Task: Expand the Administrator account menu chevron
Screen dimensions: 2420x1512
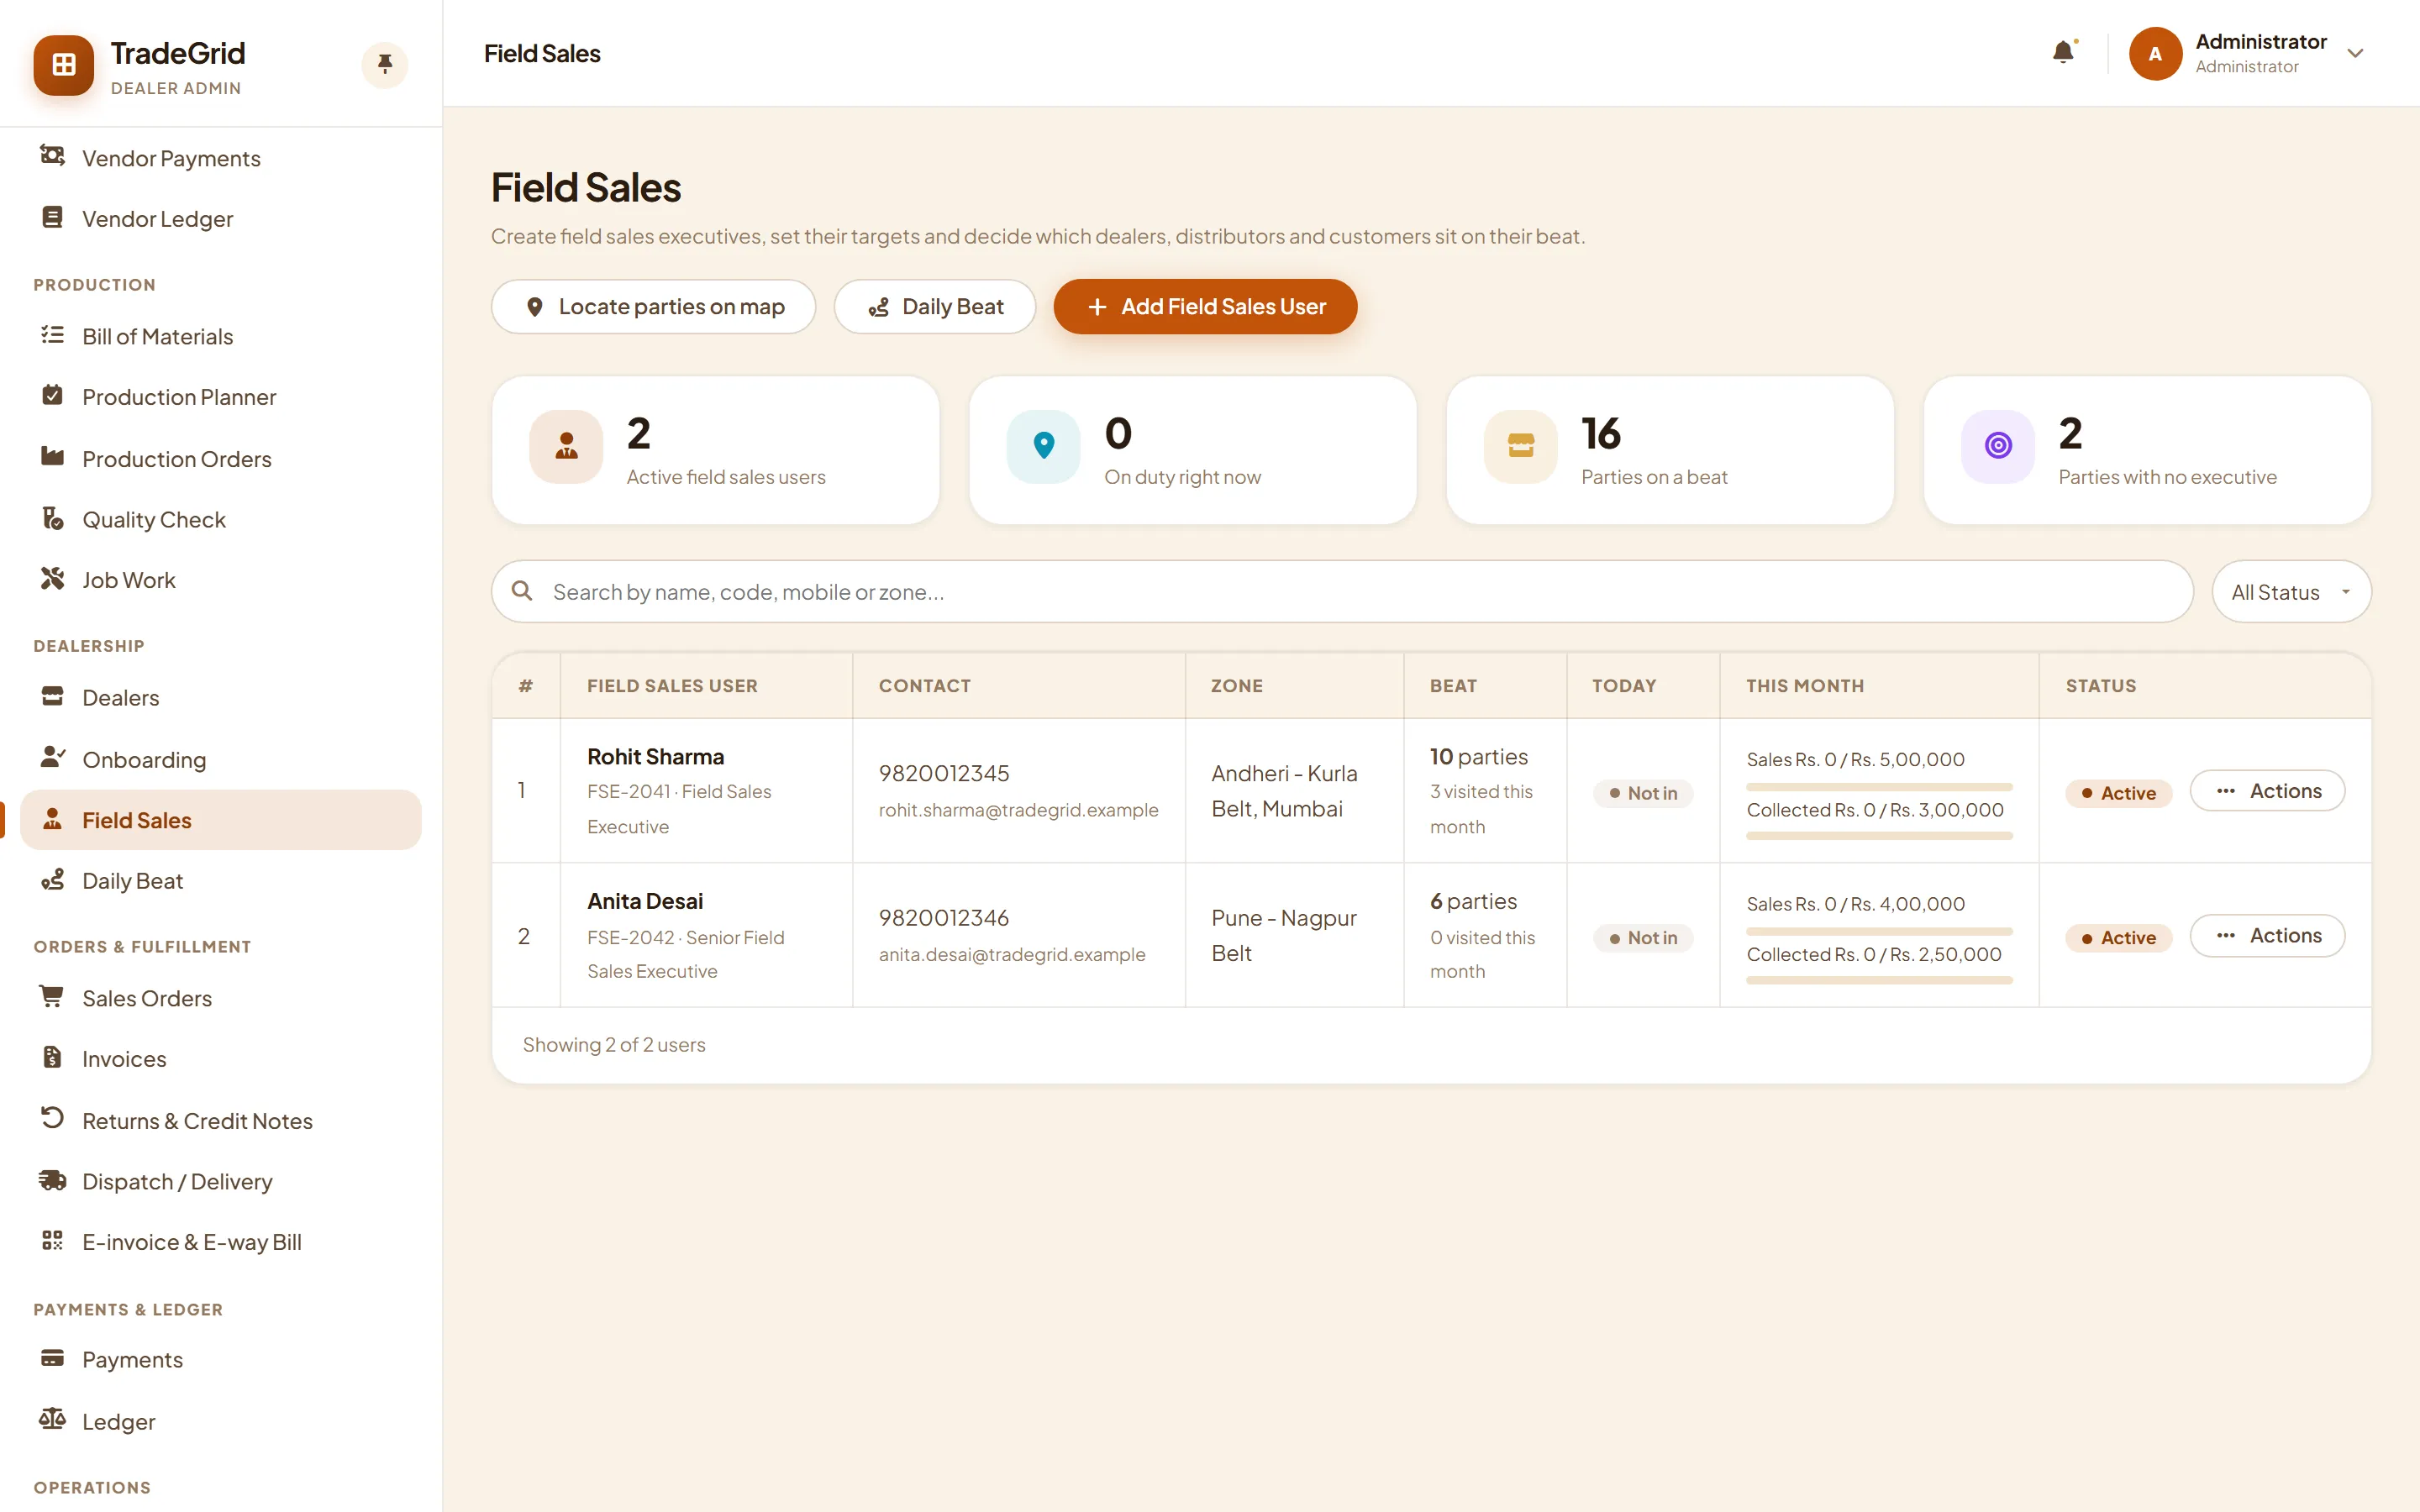Action: pos(2355,54)
